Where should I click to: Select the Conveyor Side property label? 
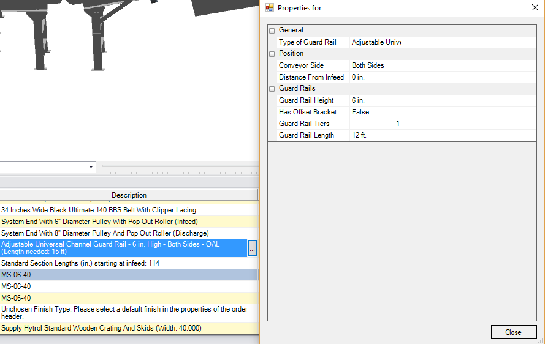click(x=301, y=65)
